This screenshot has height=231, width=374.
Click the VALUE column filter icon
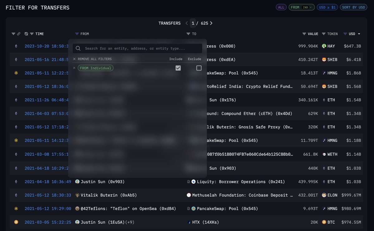click(x=304, y=34)
